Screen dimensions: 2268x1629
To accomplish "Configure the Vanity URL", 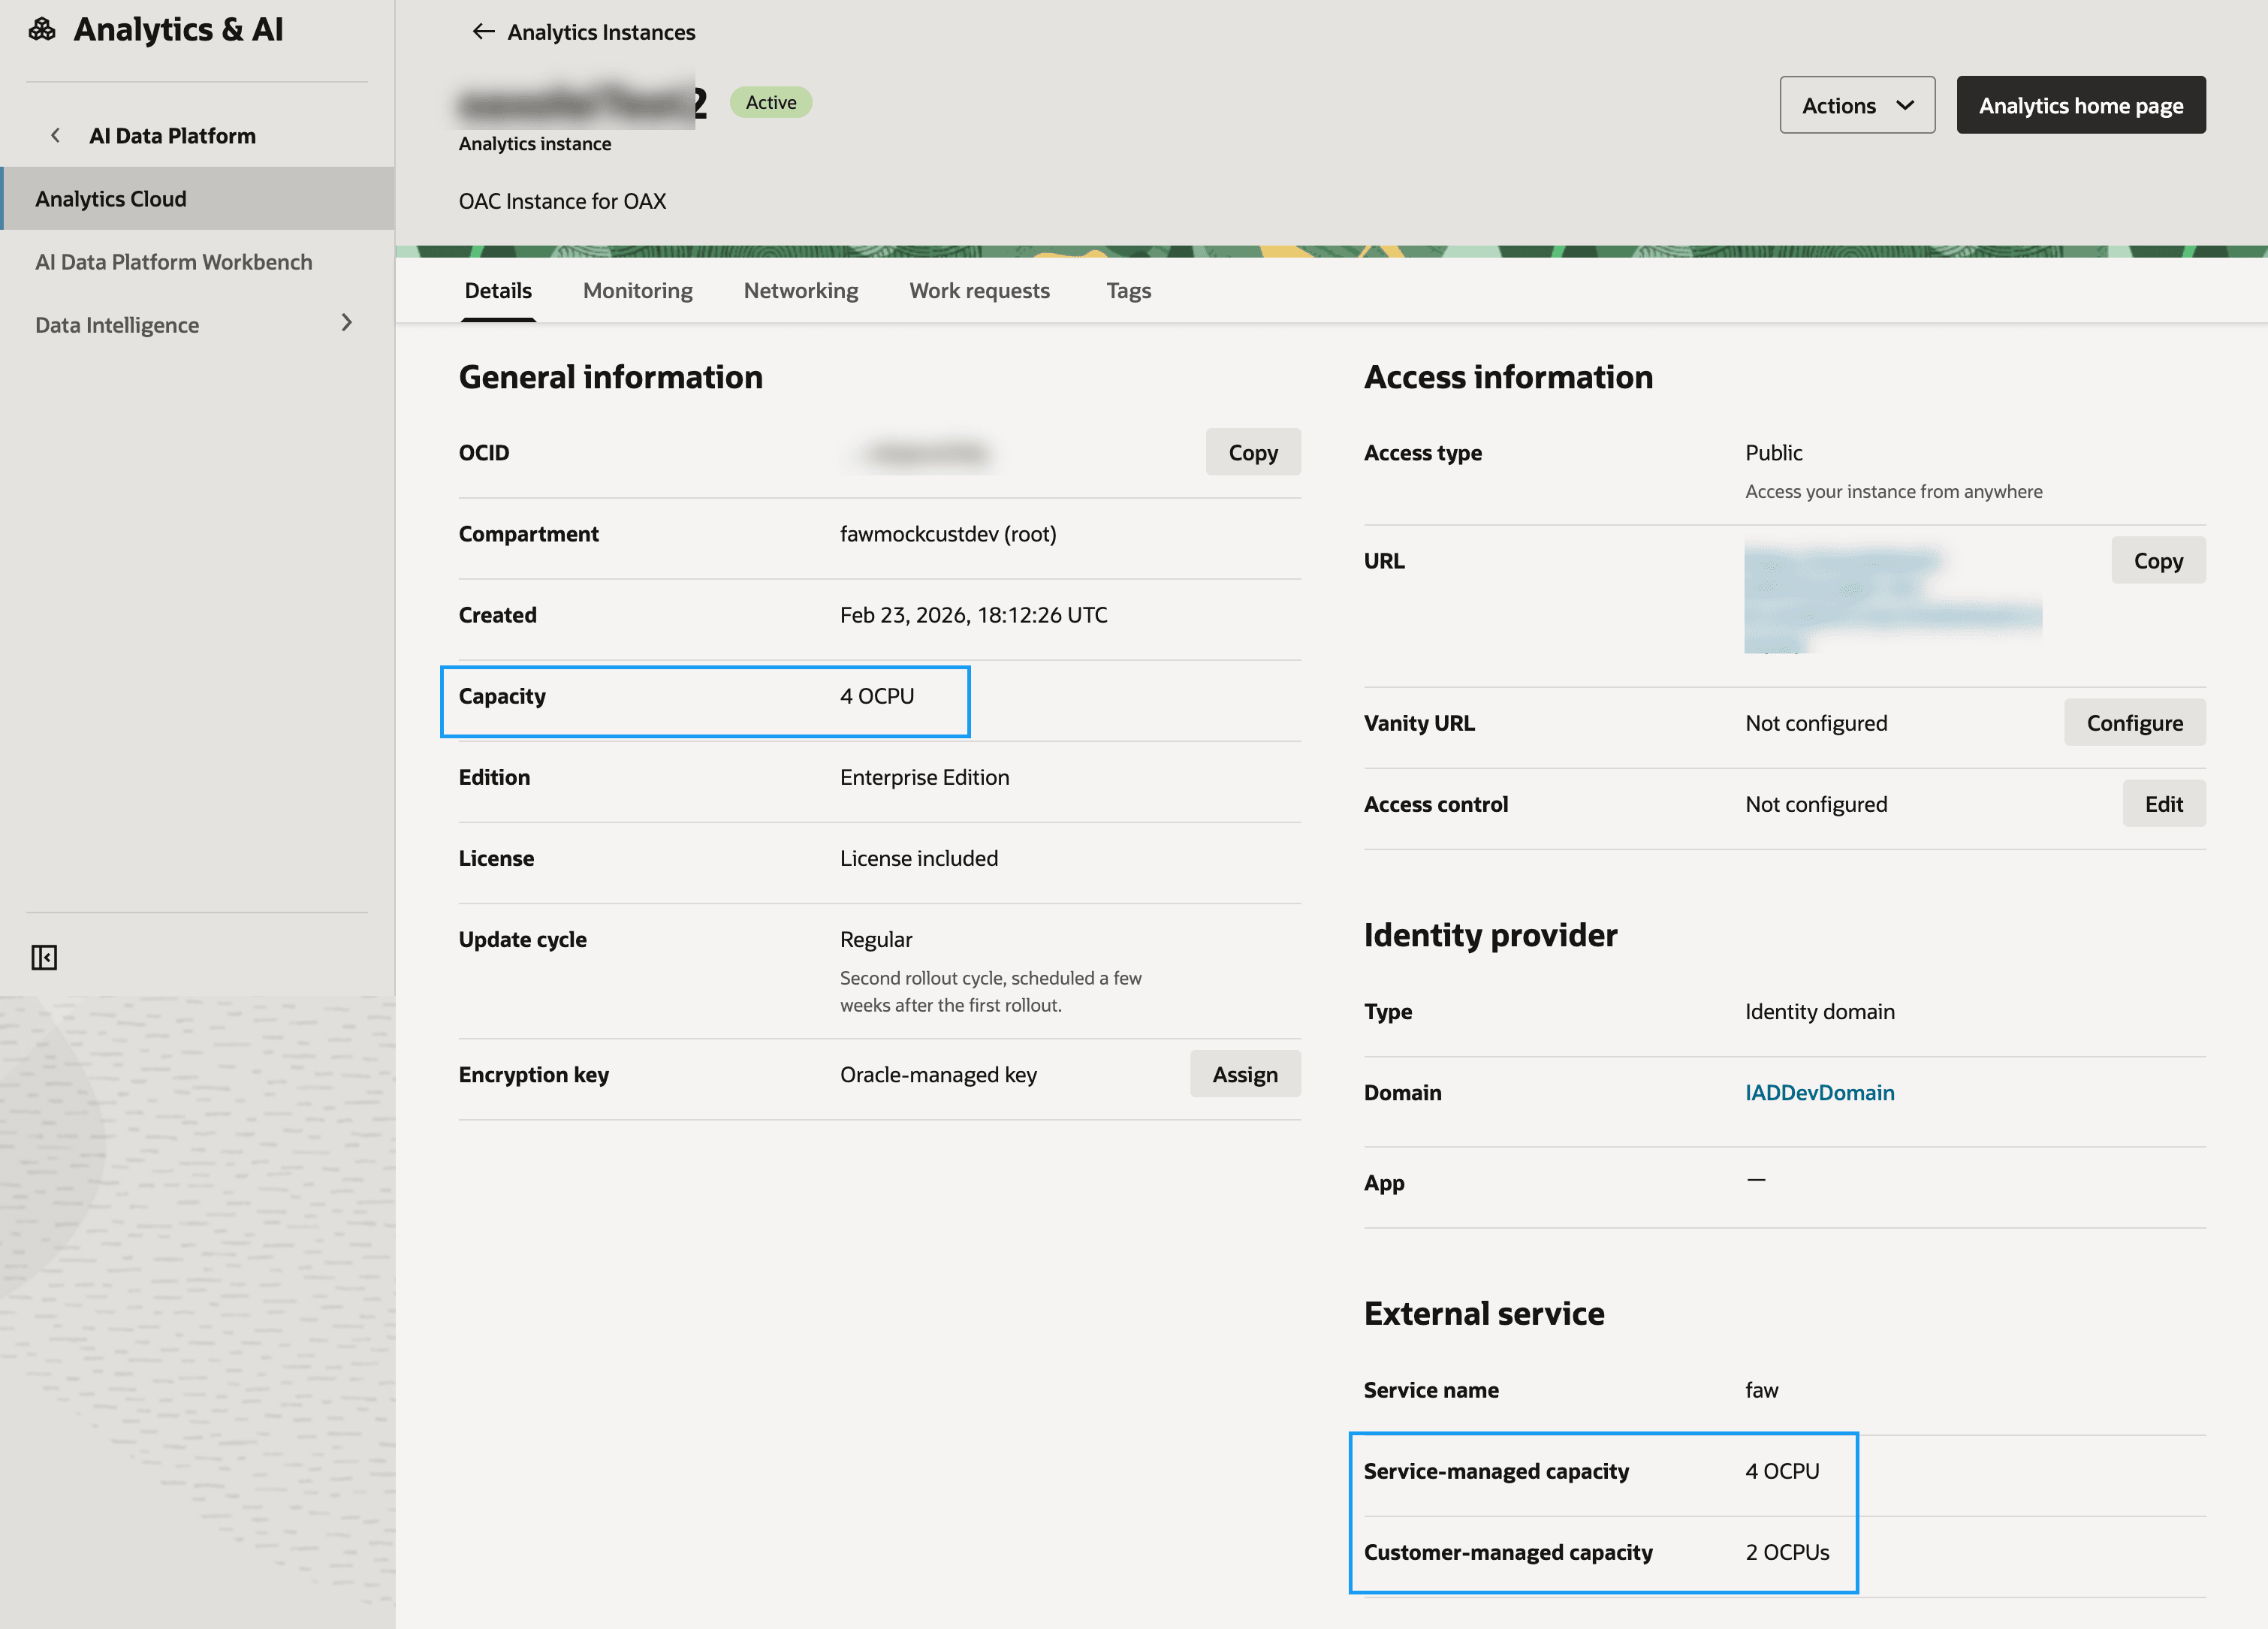I will [x=2135, y=722].
